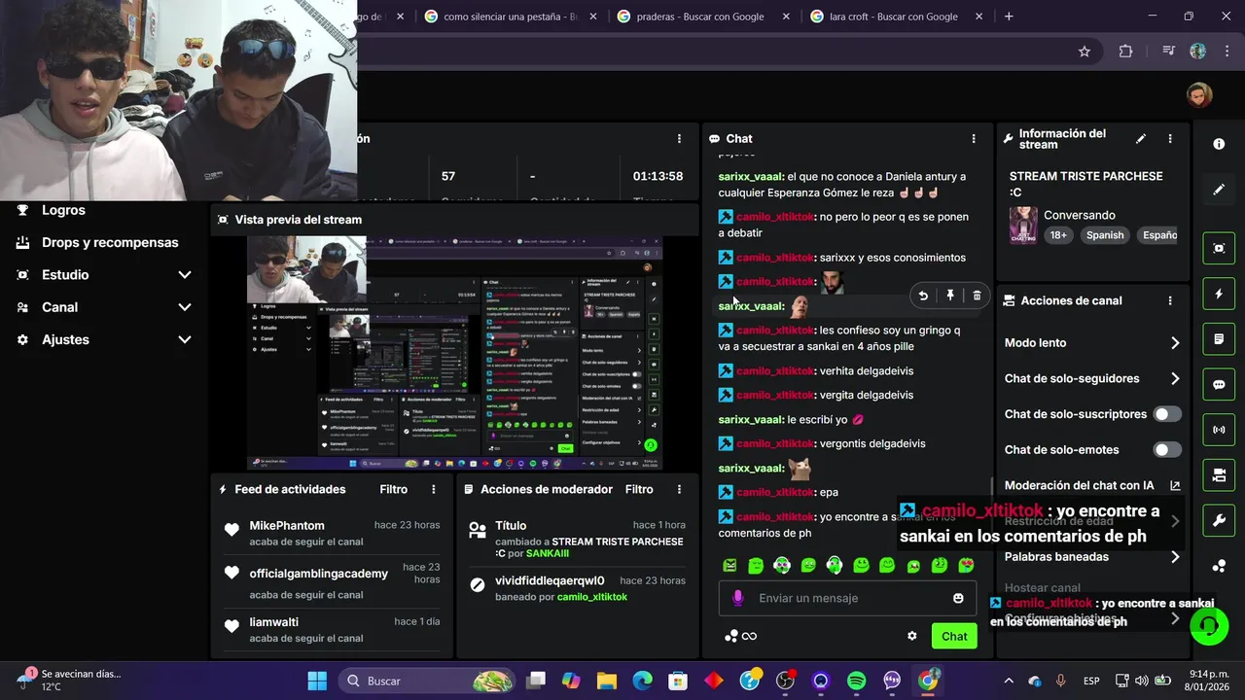Click external link icon for Moderación del chat con IA
This screenshot has height=700, width=1245.
click(1175, 485)
